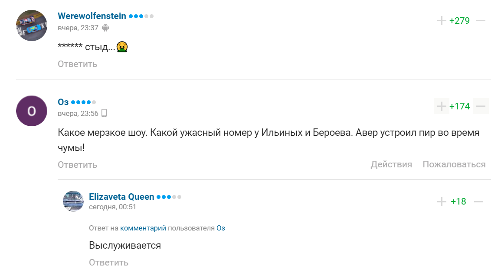Image resolution: width=501 pixels, height=272 pixels.
Task: Report the comment via Пожаловаться
Action: (x=454, y=164)
